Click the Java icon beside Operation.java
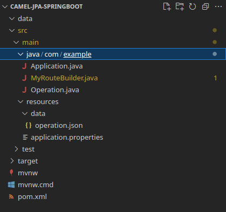226x212 pixels. click(x=24, y=90)
